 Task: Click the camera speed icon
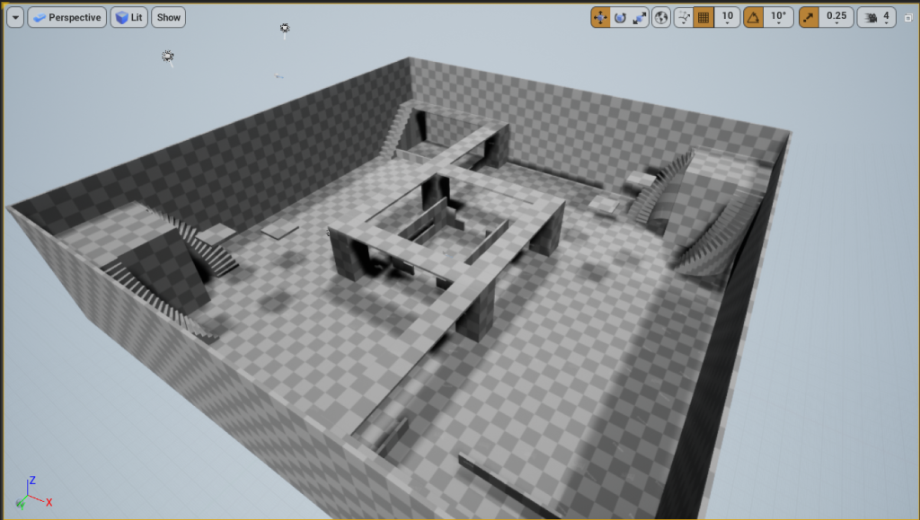pos(870,17)
